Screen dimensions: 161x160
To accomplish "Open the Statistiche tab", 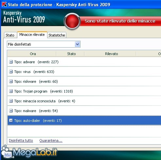I will (57, 35).
